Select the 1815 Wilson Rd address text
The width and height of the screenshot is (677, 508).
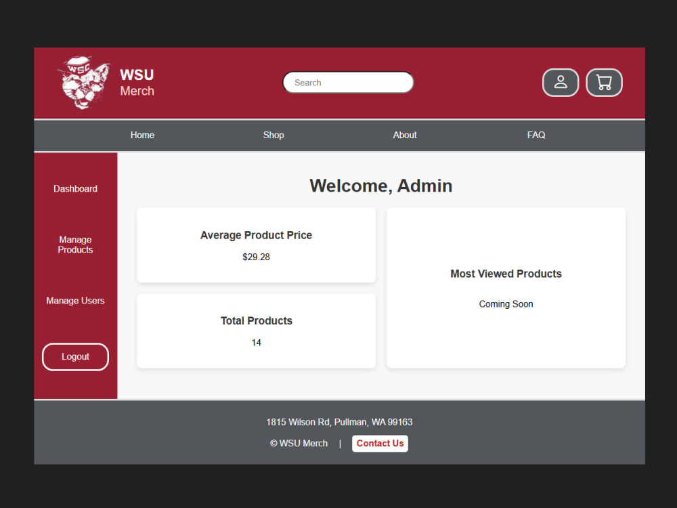[339, 422]
